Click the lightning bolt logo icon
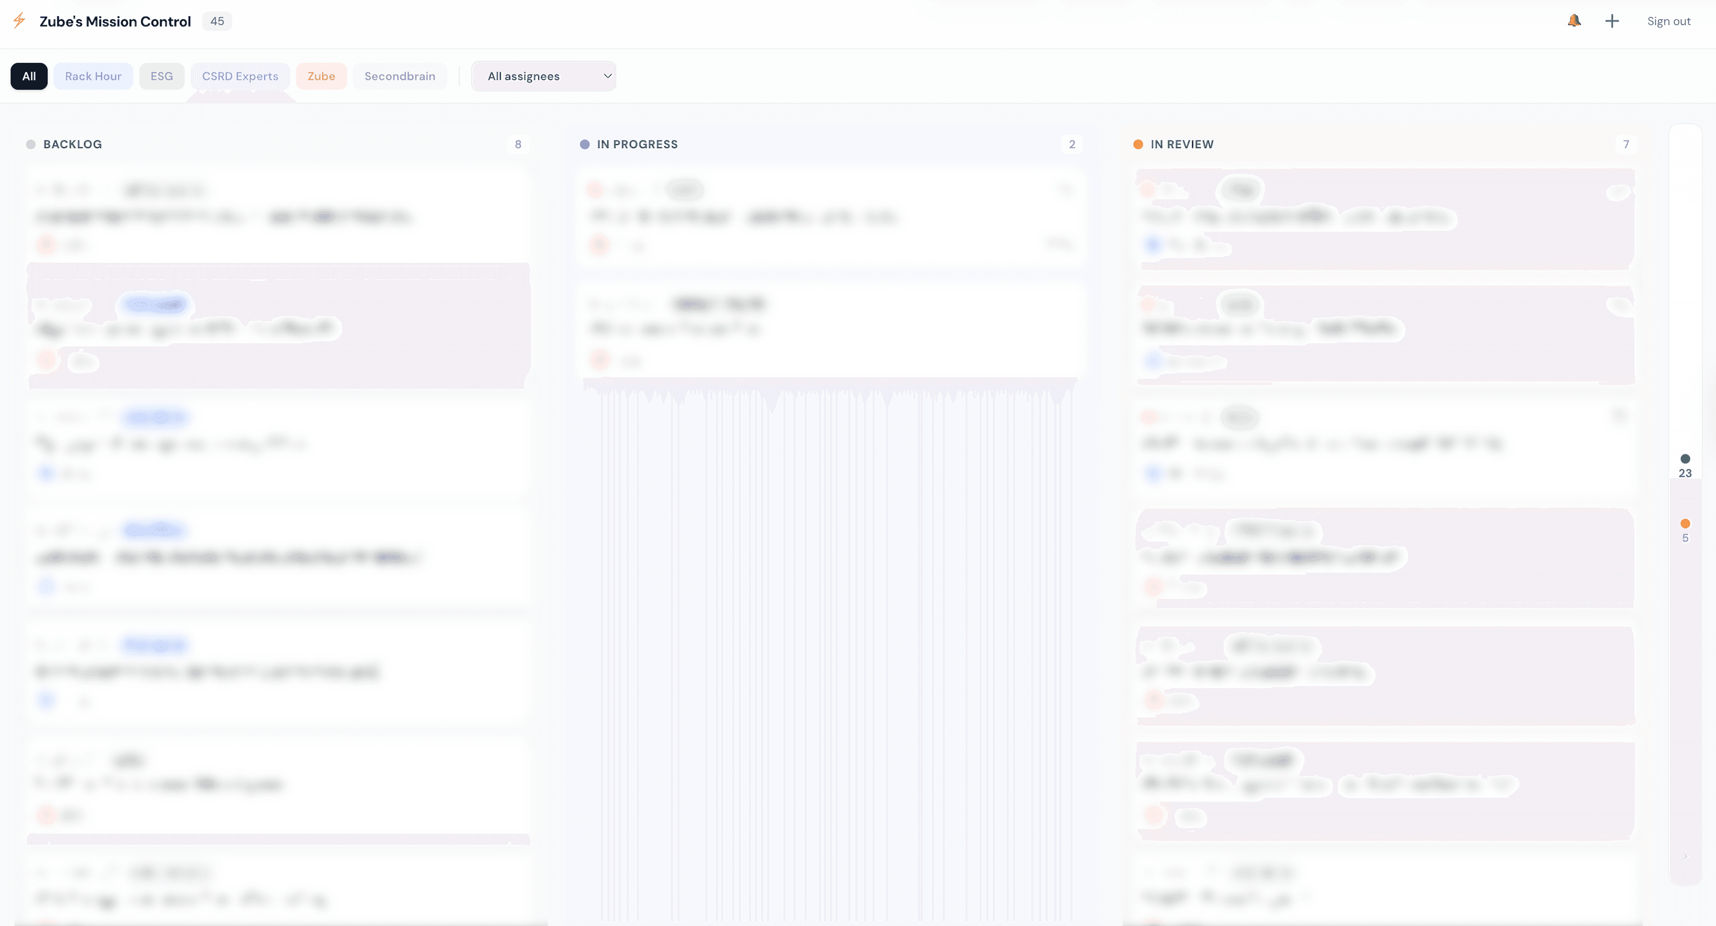 pyautogui.click(x=19, y=21)
